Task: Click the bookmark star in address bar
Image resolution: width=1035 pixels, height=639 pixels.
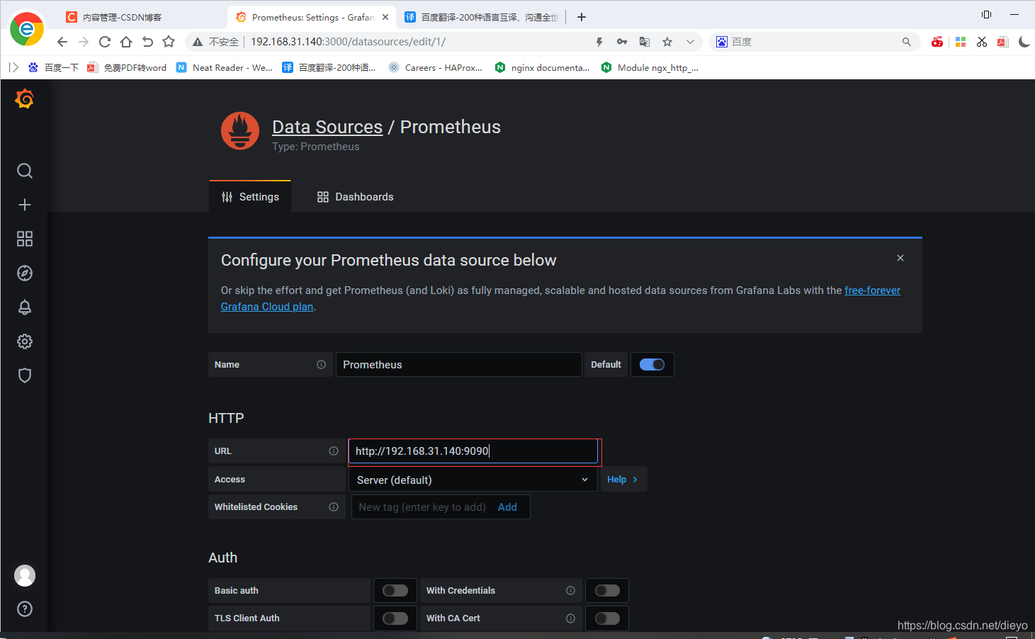Action: tap(667, 42)
